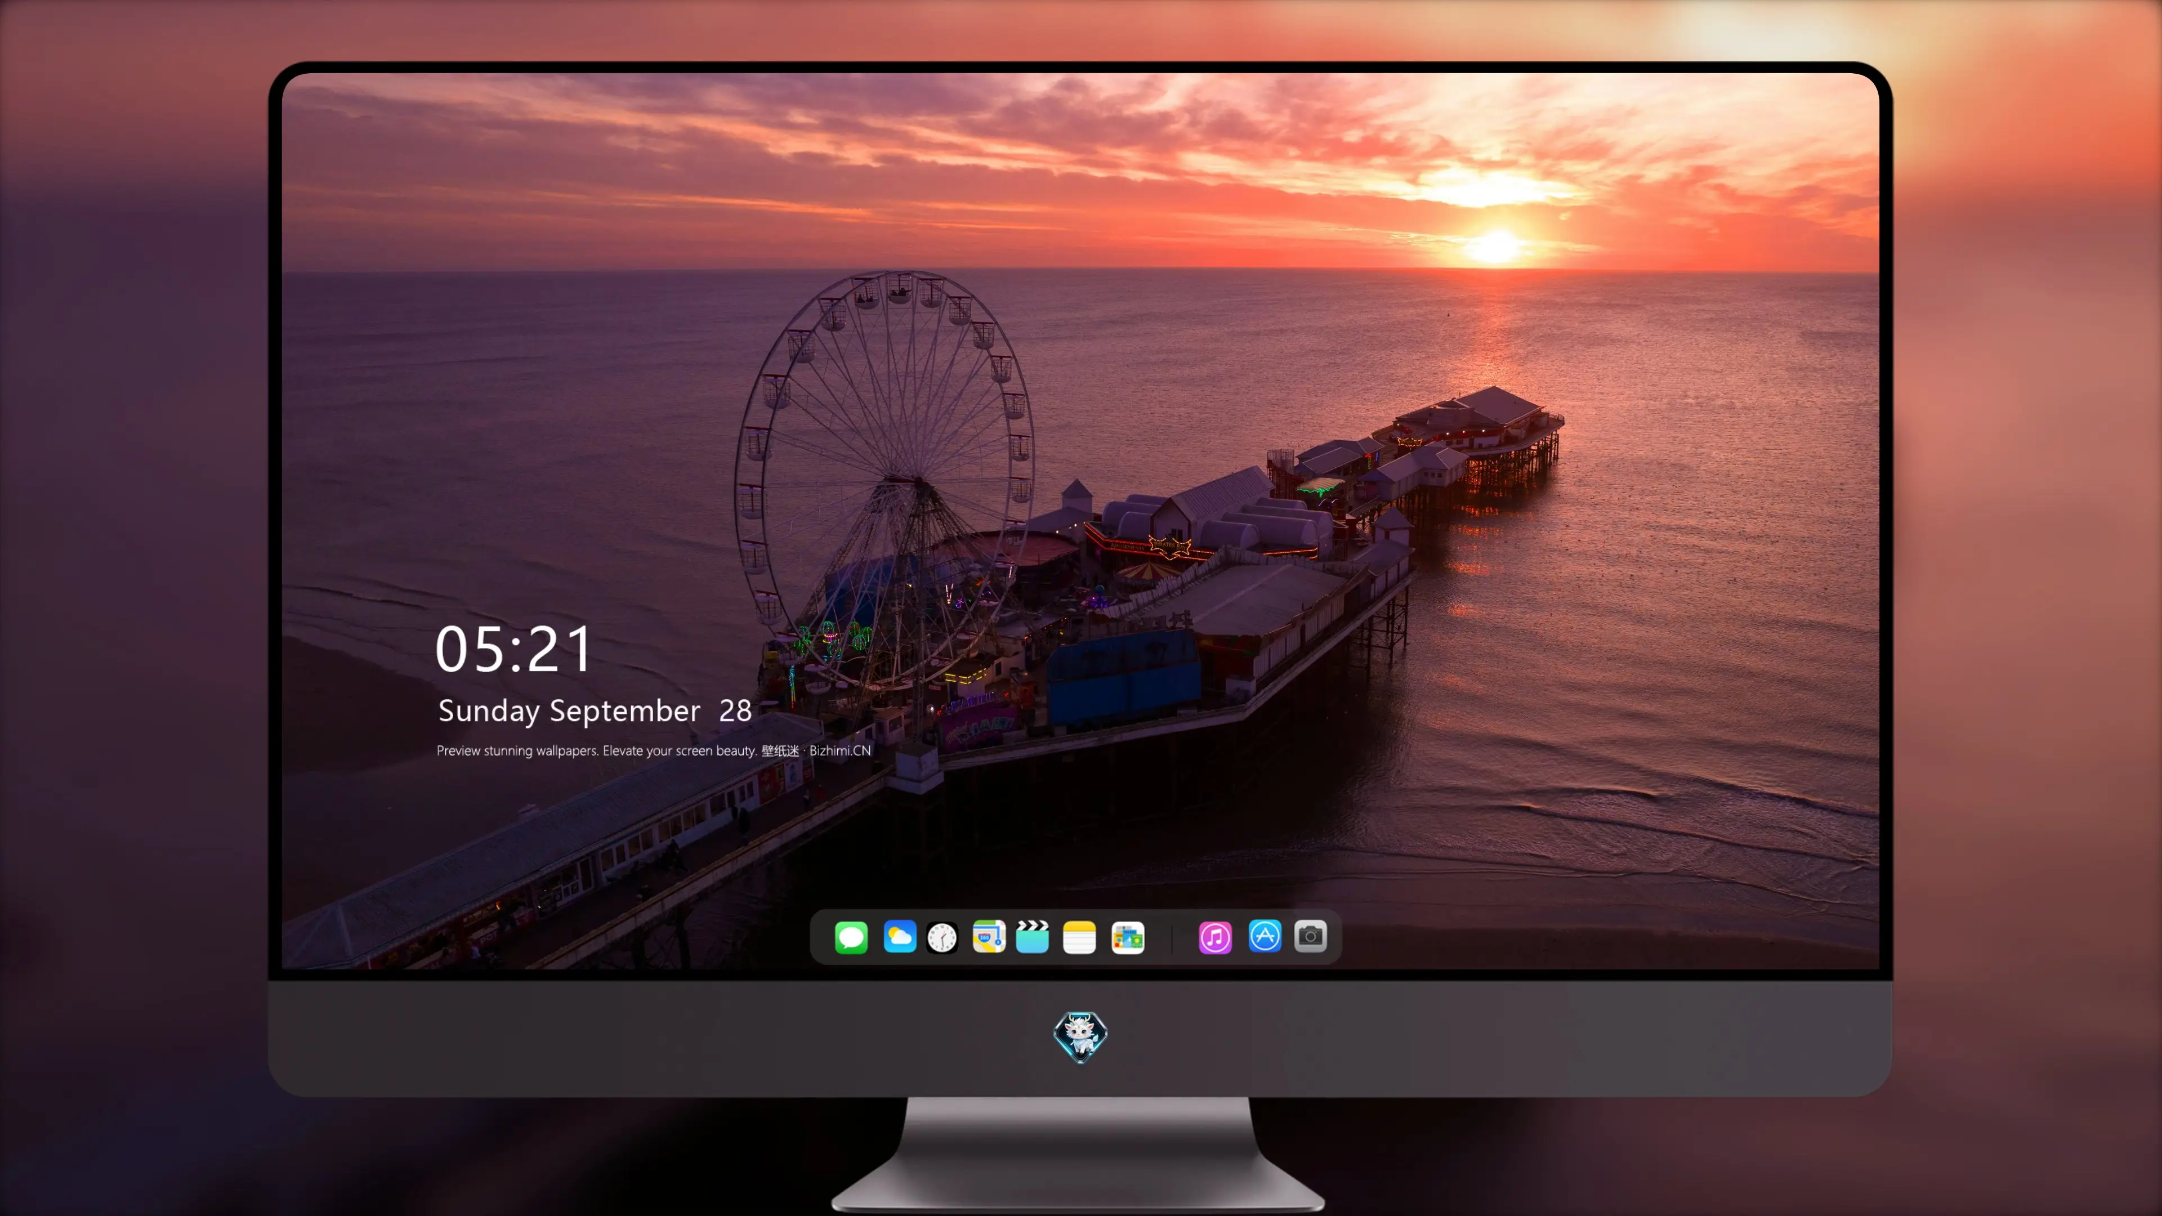Click the 05:21 clock display

pyautogui.click(x=513, y=649)
